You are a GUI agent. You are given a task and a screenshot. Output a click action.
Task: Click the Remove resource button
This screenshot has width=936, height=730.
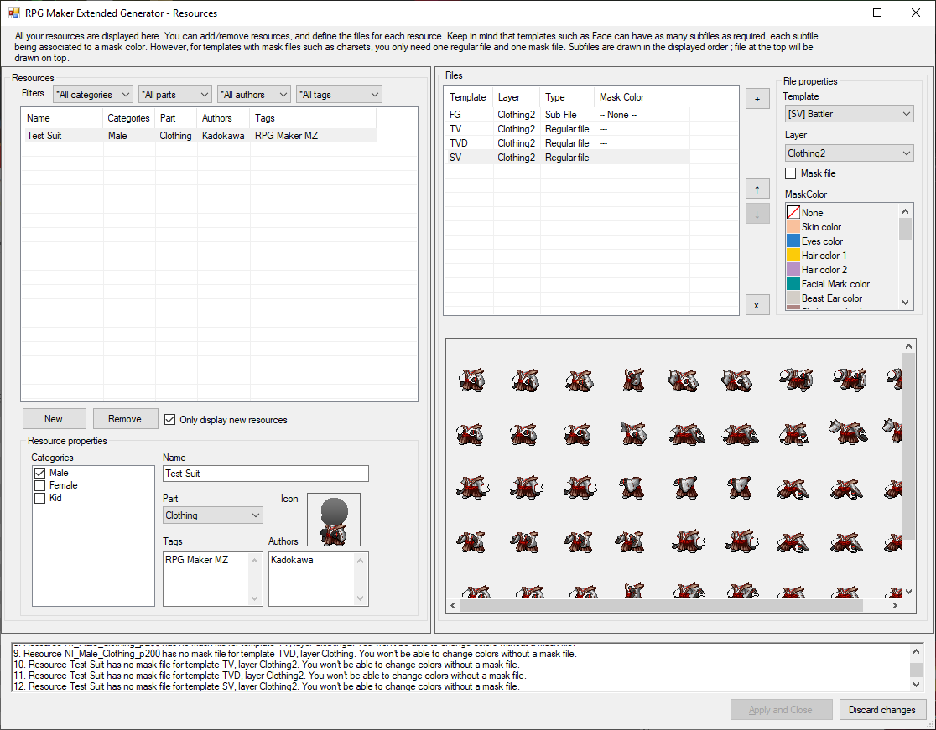[125, 419]
